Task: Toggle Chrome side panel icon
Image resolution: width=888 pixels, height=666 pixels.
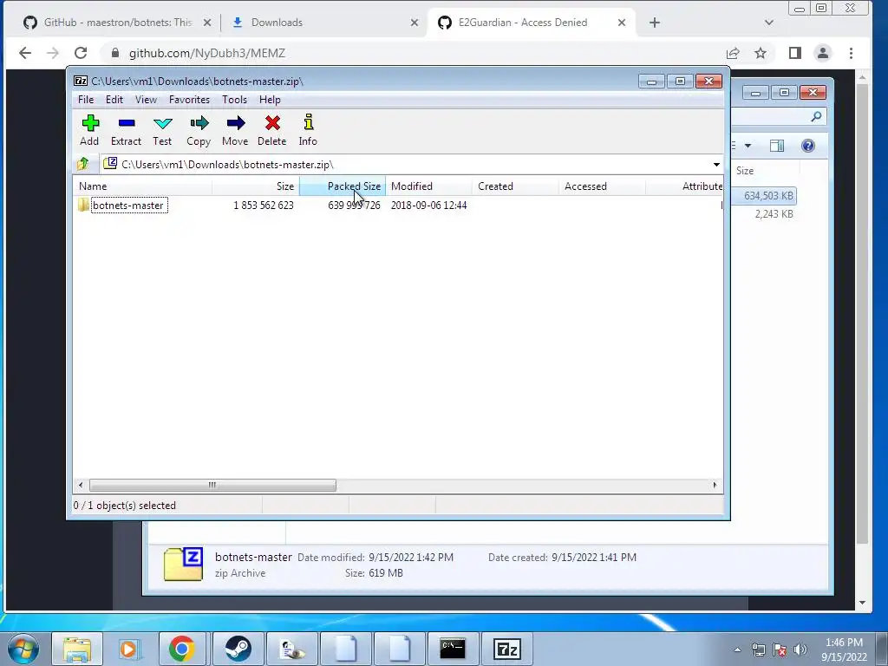Action: coord(795,53)
